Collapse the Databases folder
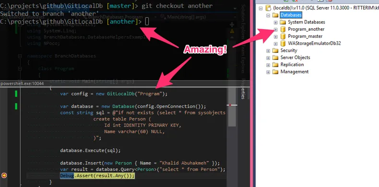Image resolution: width=379 pixels, height=187 pixels. pos(268,15)
